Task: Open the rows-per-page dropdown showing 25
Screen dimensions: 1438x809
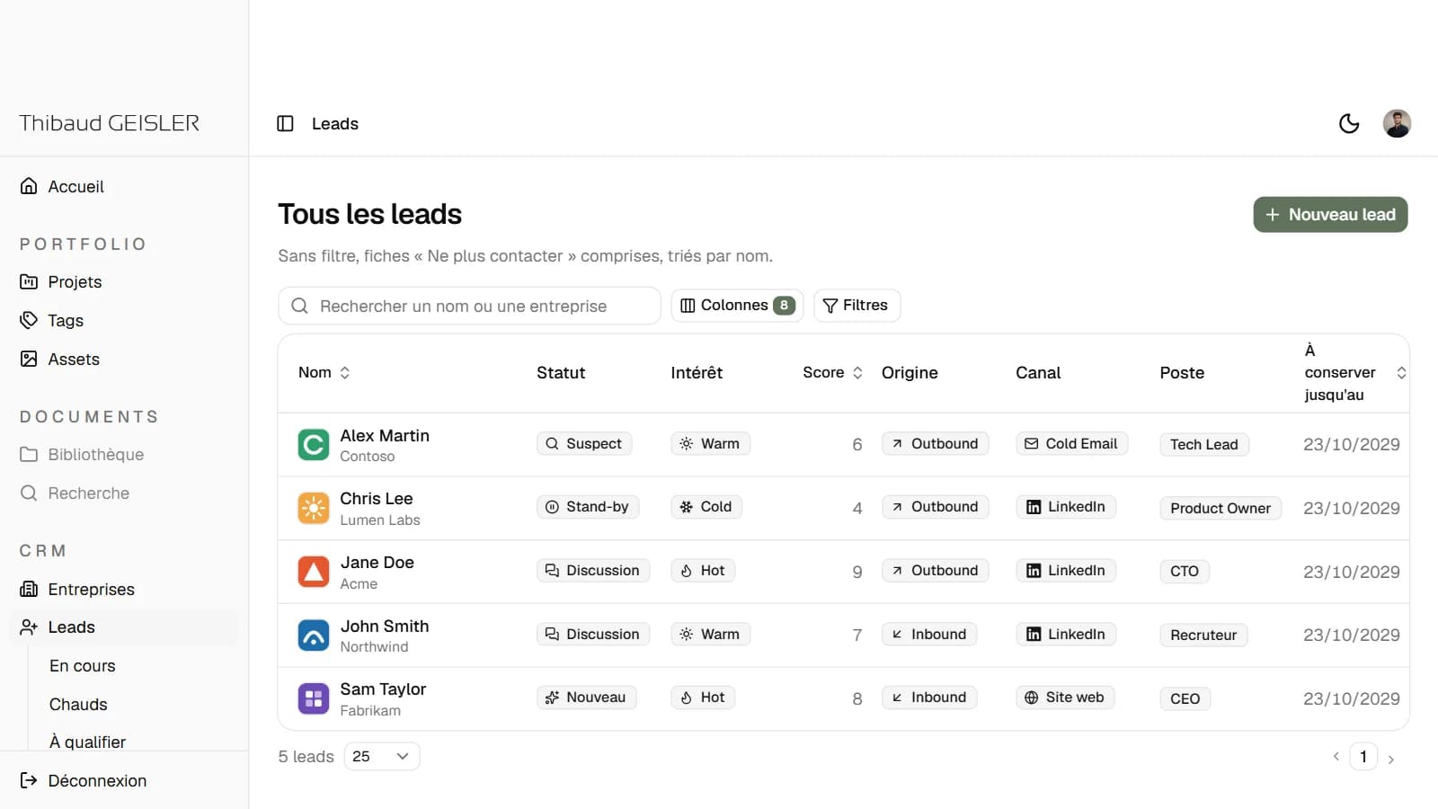Action: coord(382,756)
